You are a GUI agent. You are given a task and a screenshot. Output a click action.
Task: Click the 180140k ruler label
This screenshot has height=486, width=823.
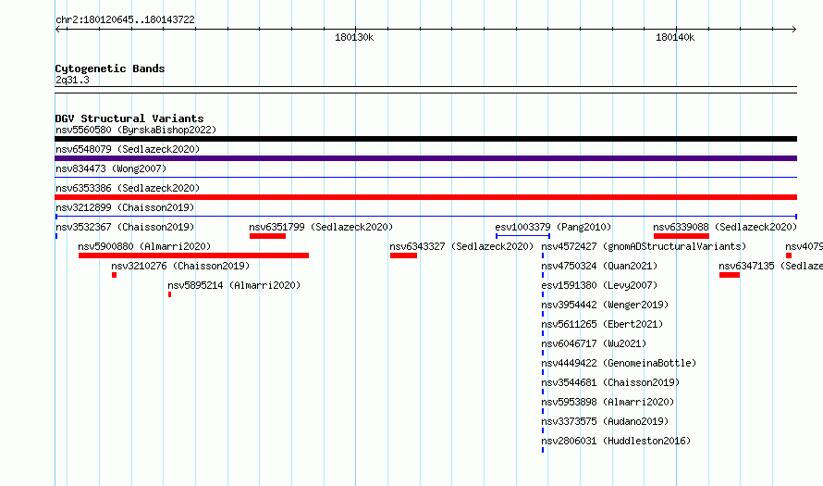pos(675,37)
